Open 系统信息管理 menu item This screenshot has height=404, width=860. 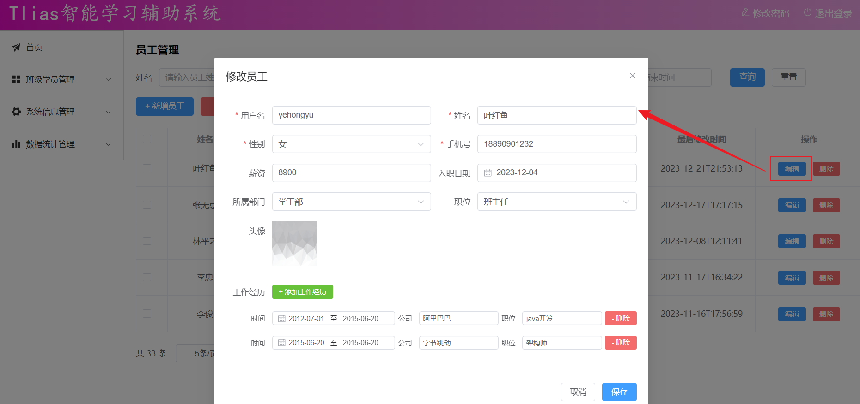[x=62, y=112]
